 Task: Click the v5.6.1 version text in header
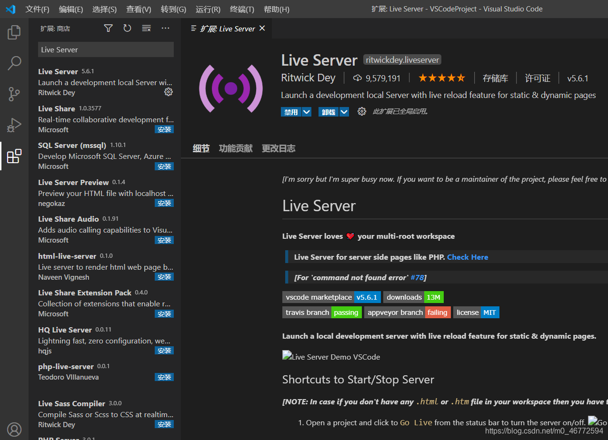coord(578,78)
